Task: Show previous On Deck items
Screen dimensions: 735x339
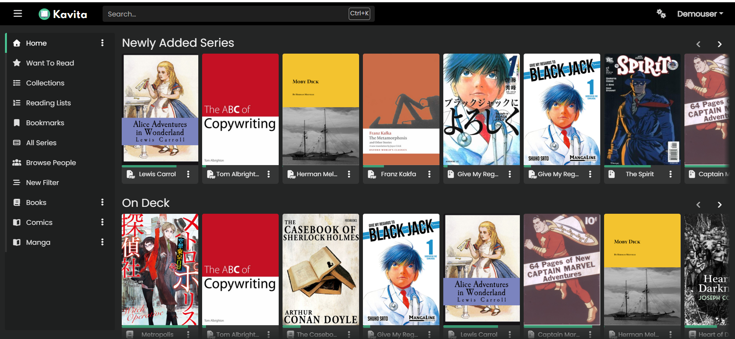Action: click(698, 205)
